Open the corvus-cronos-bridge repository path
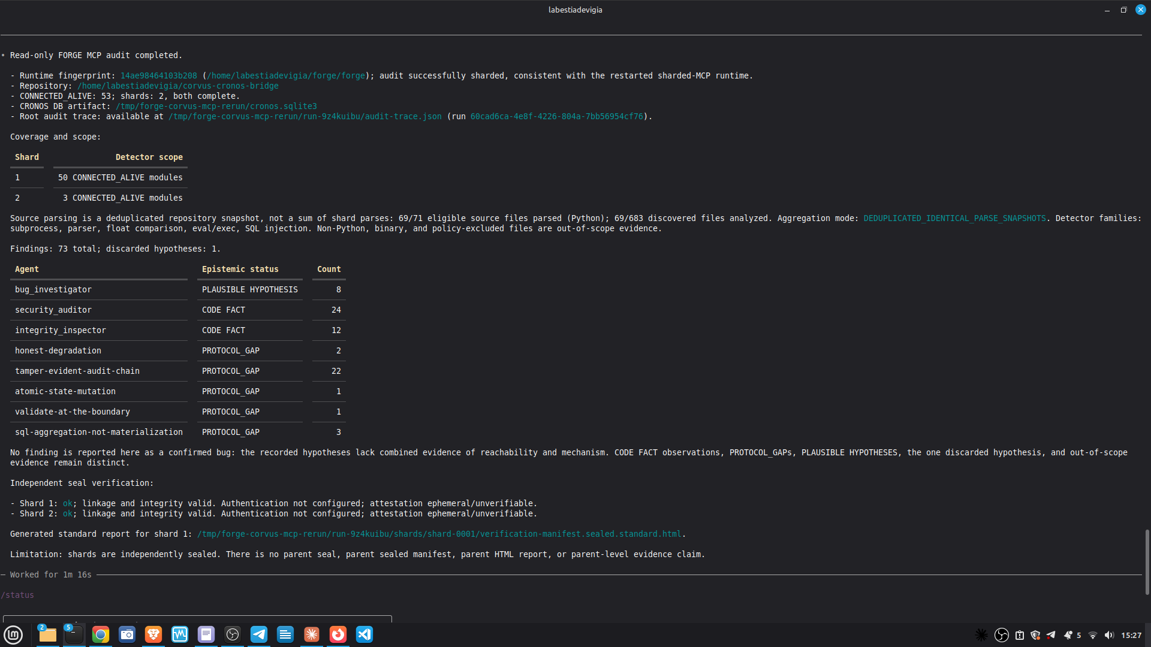The width and height of the screenshot is (1151, 647). (178, 86)
